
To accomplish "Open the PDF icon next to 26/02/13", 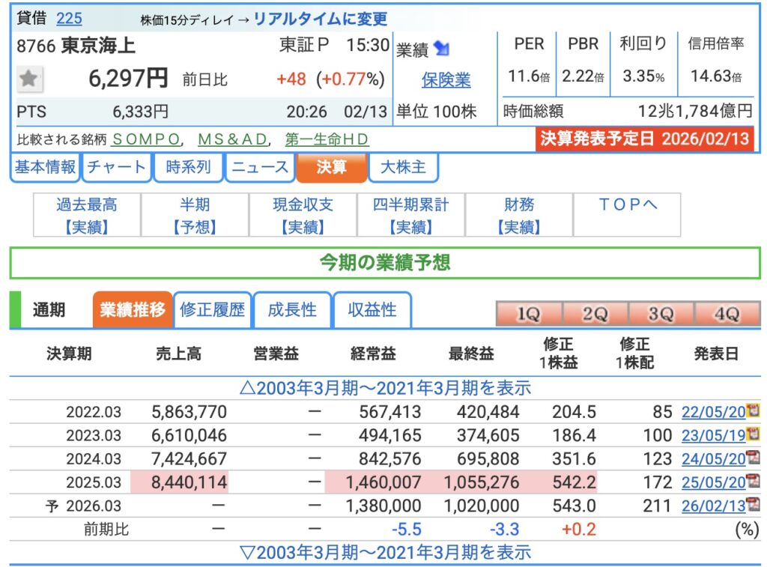I will click(754, 506).
